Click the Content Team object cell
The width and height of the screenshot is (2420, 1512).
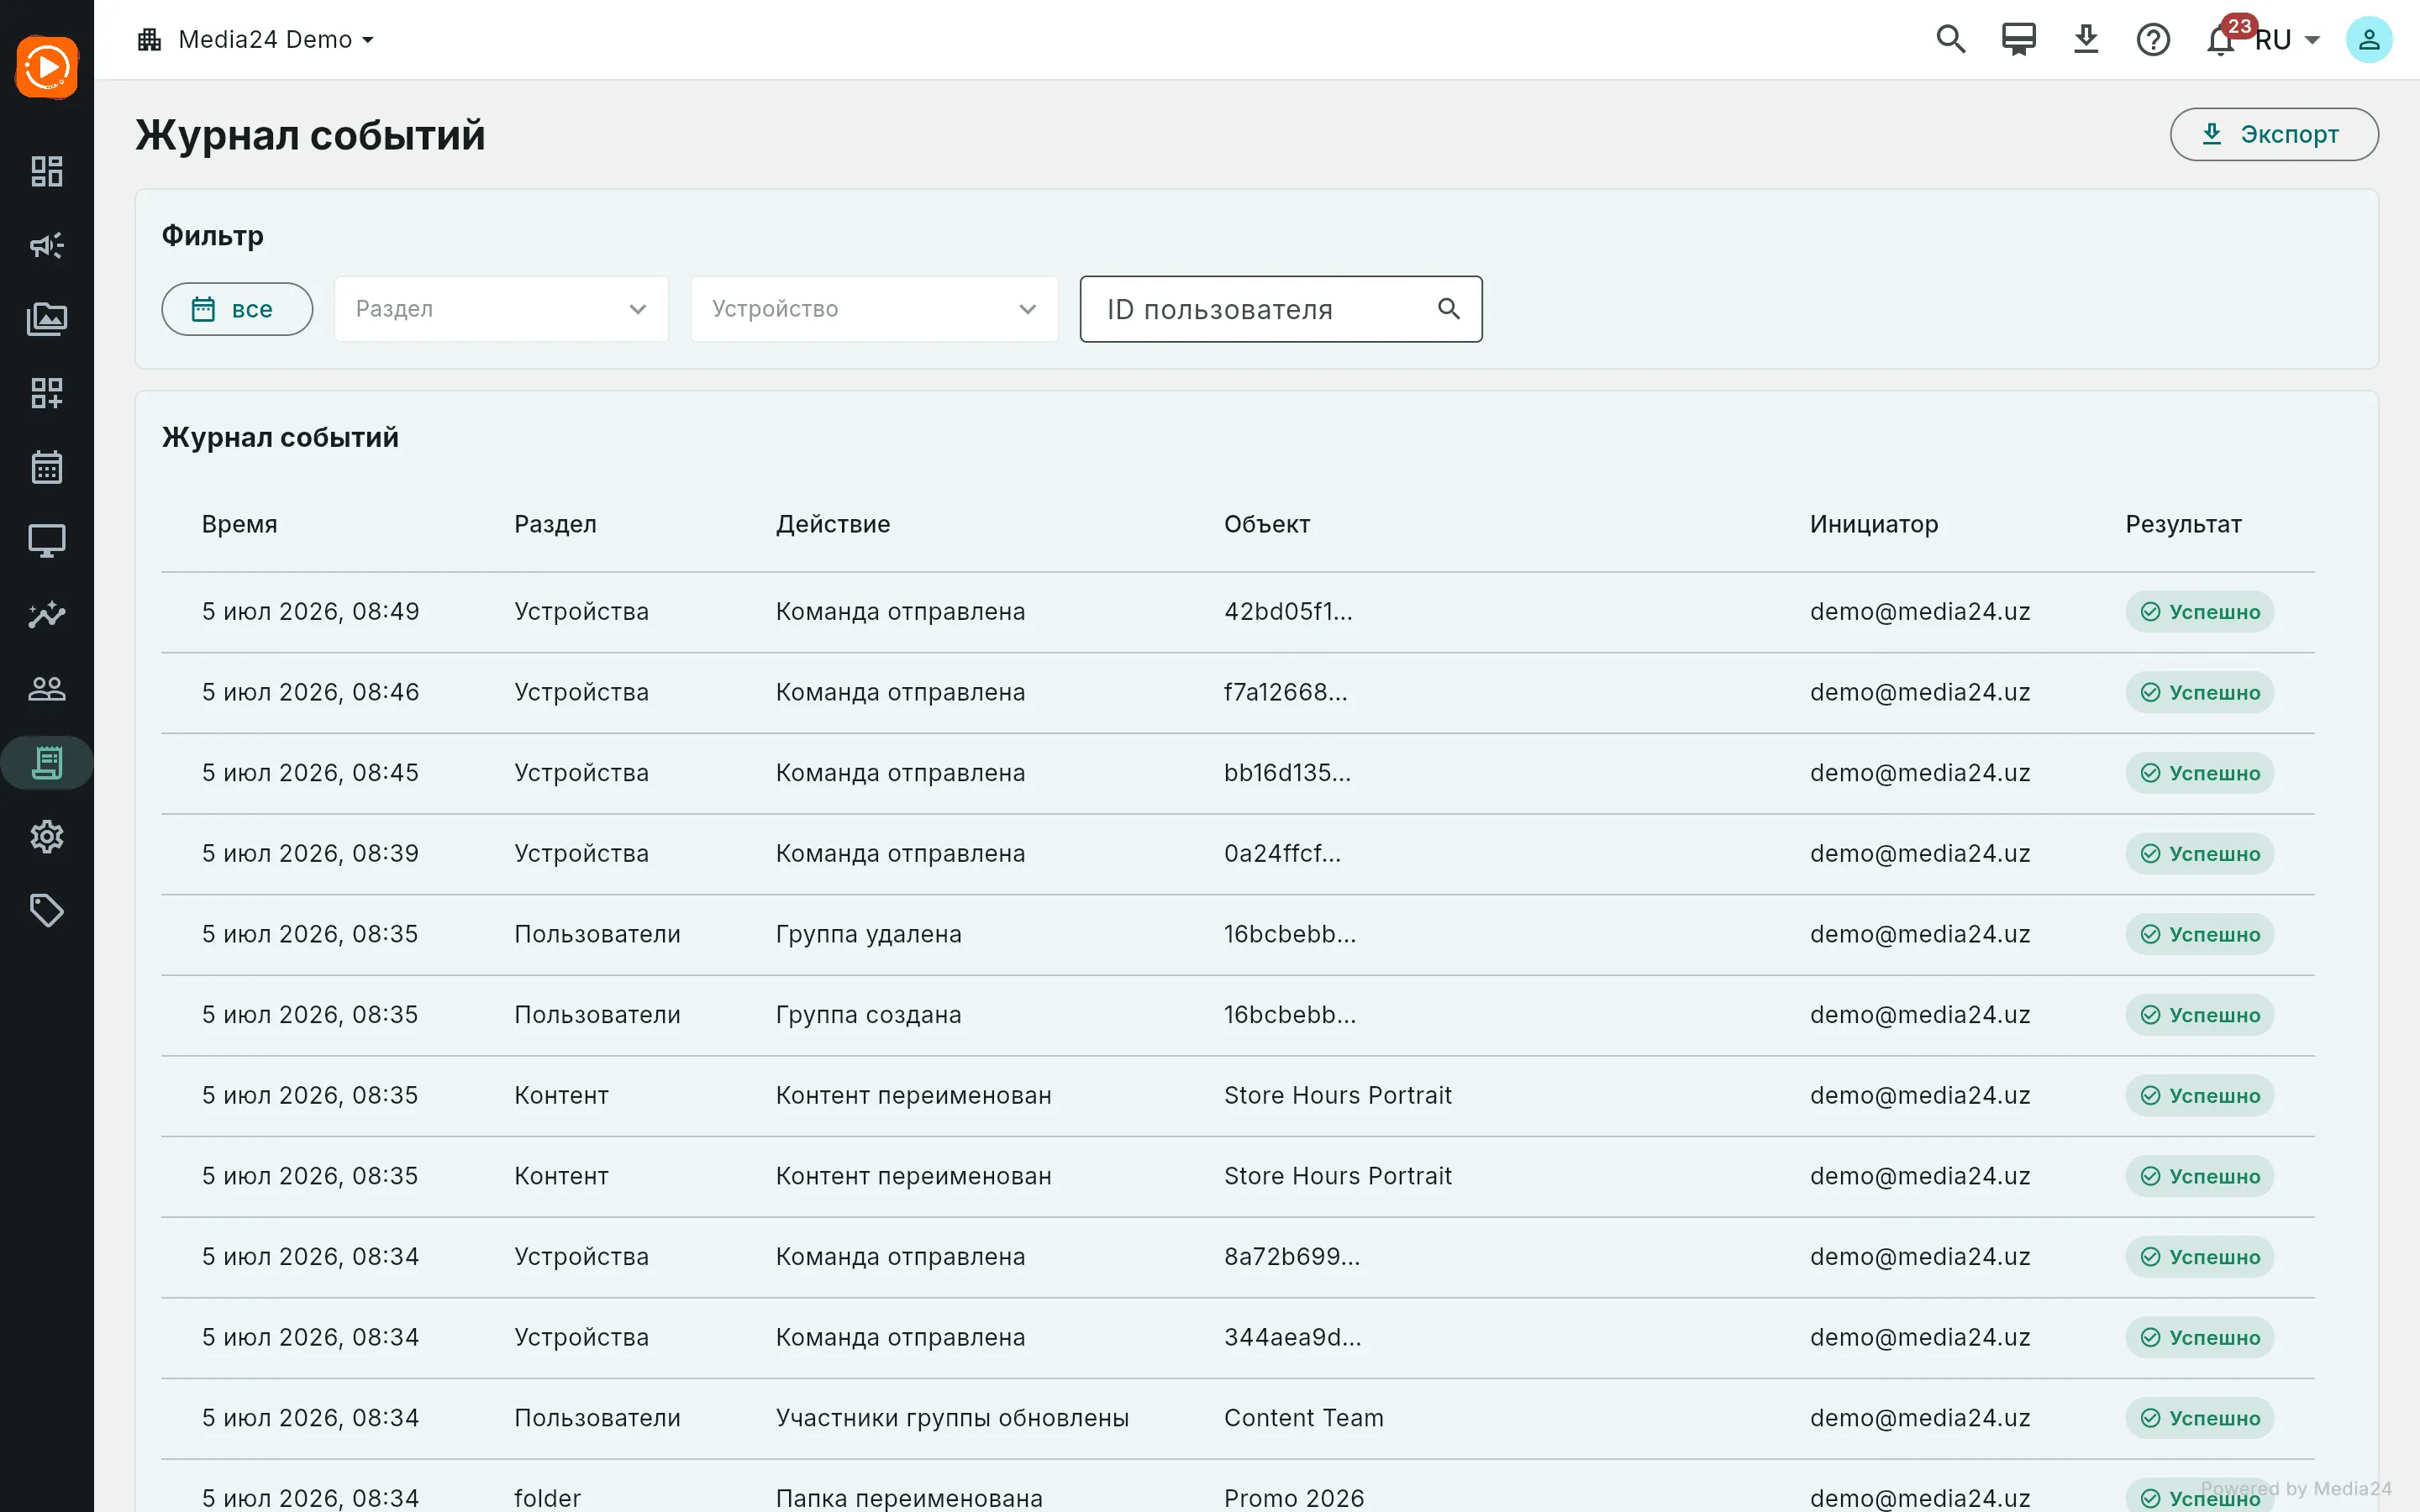pyautogui.click(x=1304, y=1418)
